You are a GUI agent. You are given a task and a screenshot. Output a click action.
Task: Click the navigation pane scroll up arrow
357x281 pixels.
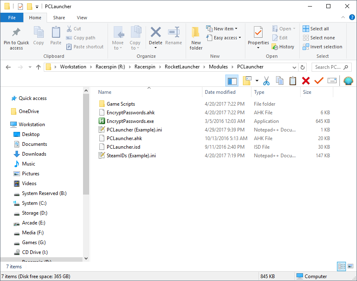tap(86, 91)
